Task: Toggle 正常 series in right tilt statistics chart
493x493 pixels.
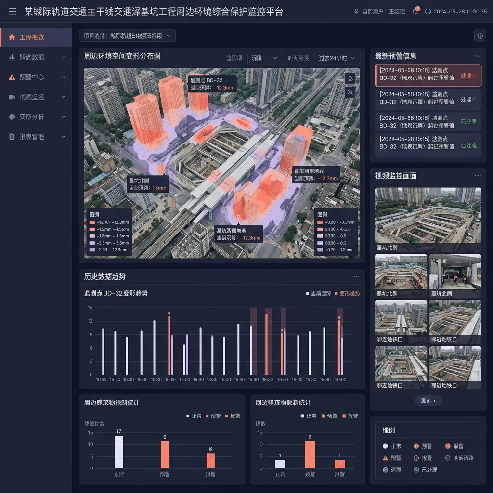Action: (309, 416)
